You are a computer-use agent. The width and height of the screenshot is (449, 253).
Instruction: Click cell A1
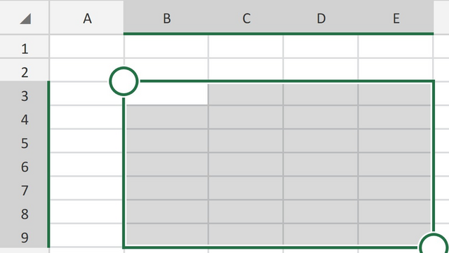pos(87,46)
